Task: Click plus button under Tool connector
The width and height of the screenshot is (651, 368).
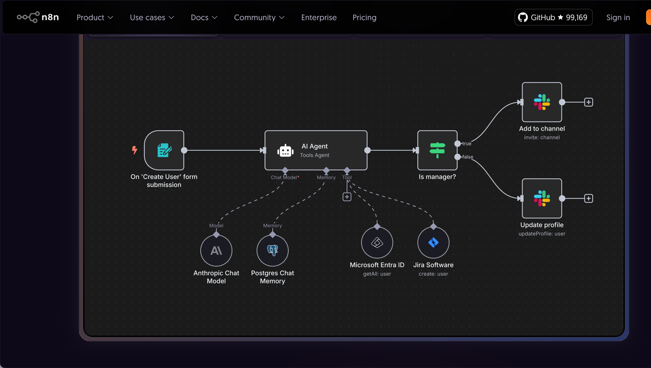Action: pyautogui.click(x=347, y=197)
